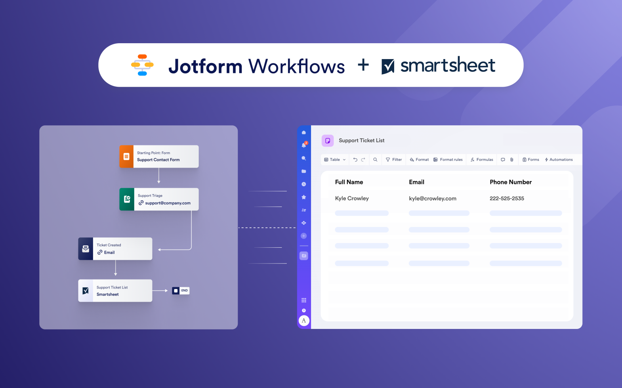Click the Smartsheet node icon

point(86,291)
